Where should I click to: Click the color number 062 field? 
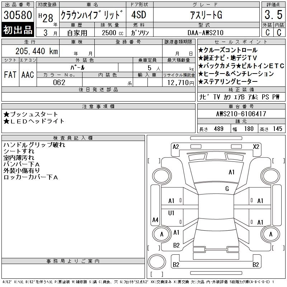point(59,83)
